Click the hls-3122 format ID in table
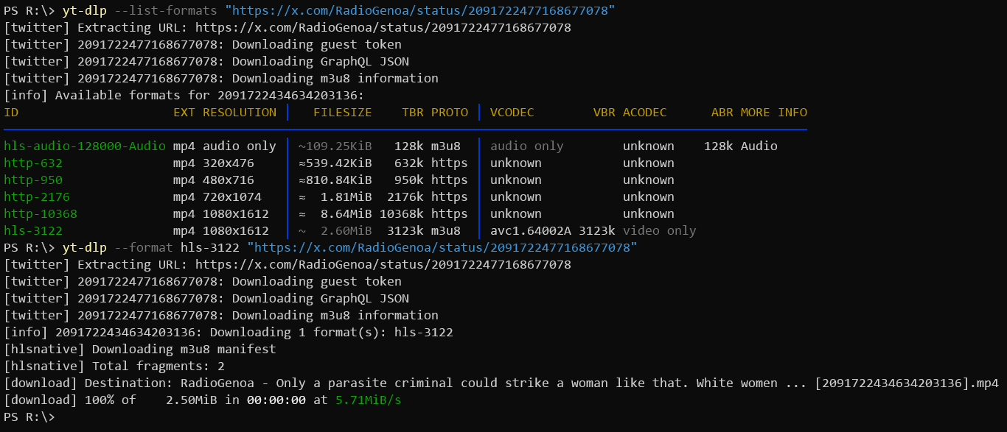Viewport: 1007px width, 432px height. point(33,230)
